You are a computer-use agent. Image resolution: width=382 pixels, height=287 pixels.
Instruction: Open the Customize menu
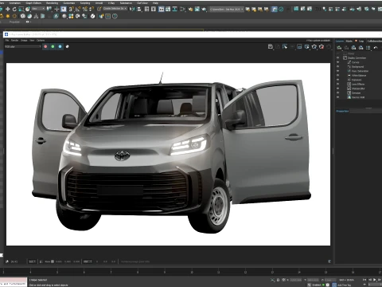[x=69, y=3]
